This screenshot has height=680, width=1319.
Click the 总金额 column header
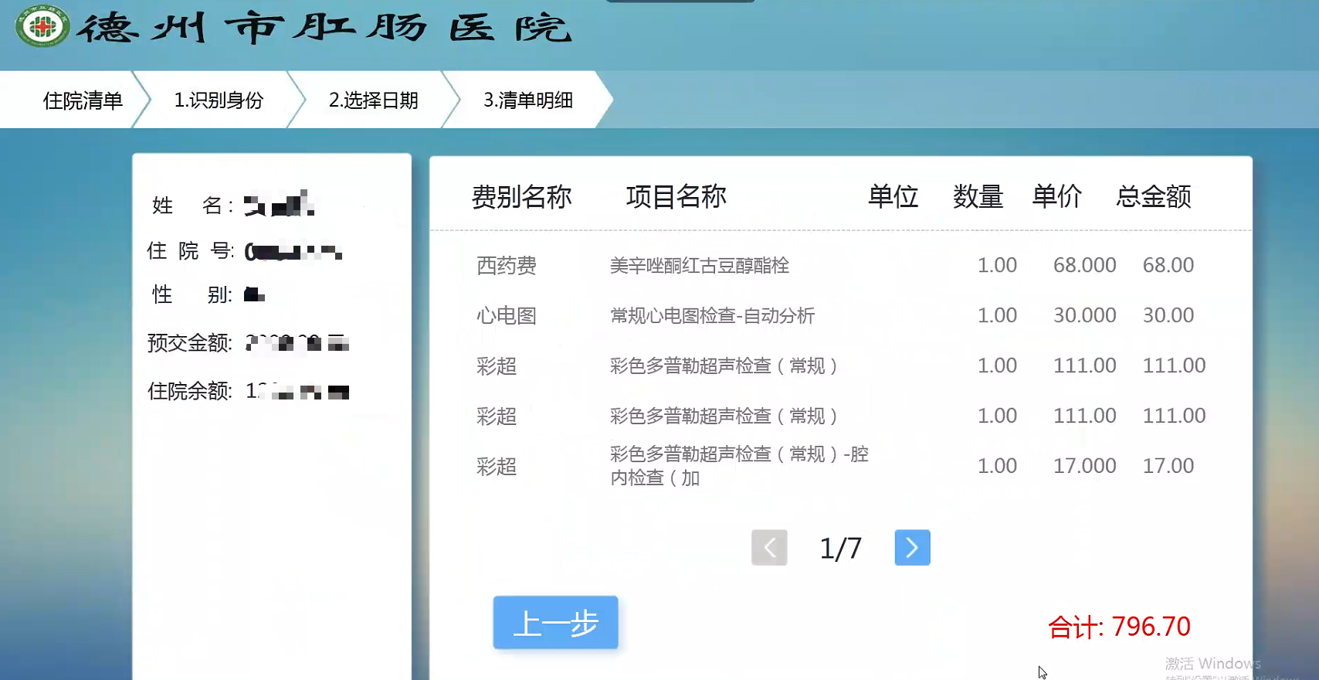[1154, 197]
